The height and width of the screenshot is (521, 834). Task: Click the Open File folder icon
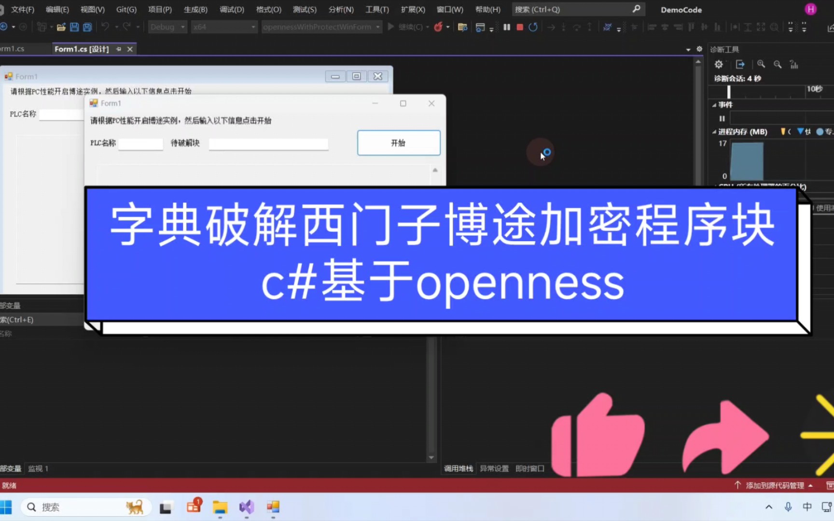pos(61,27)
